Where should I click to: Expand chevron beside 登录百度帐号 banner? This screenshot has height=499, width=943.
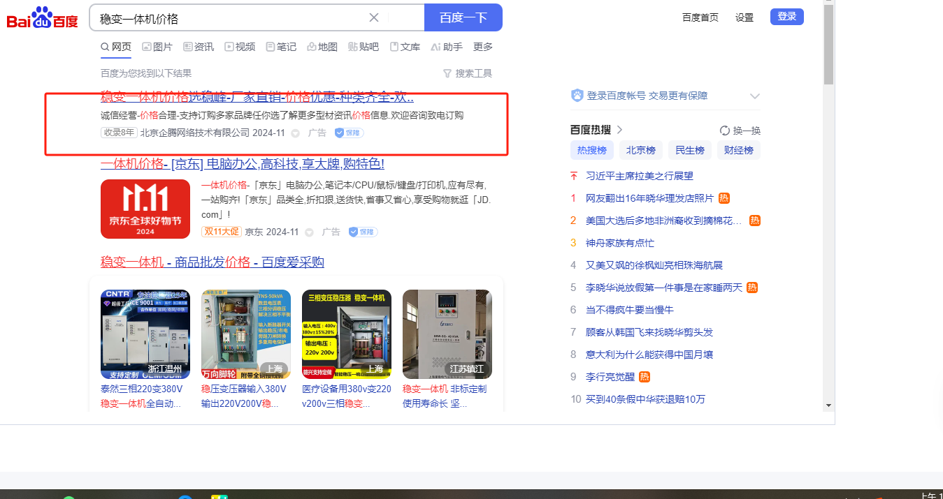click(754, 96)
